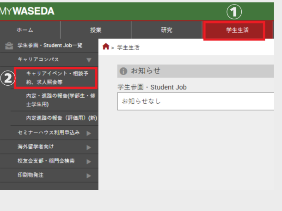Click the お知らせなし notice box
This screenshot has width=282, height=211.
pyautogui.click(x=194, y=101)
